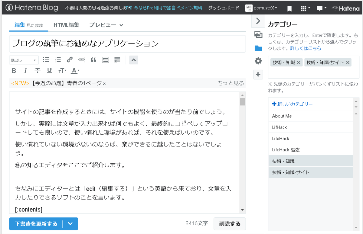
Task: Switch to the HTML編集 tab
Action: 66,25
